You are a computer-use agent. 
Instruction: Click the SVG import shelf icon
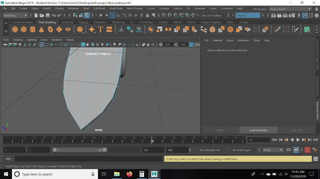point(109,30)
